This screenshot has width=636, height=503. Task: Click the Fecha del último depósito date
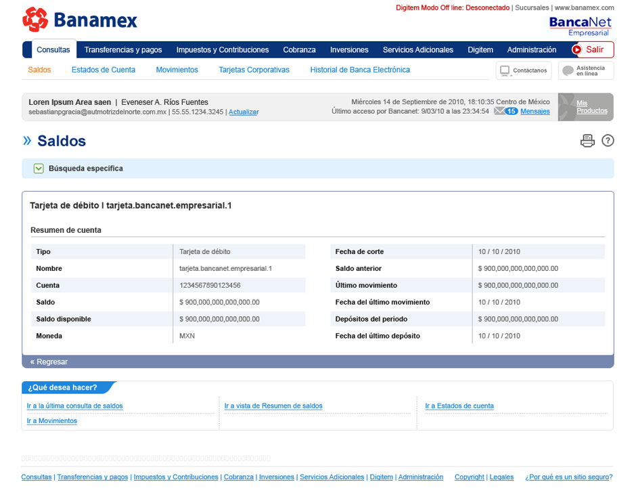[499, 336]
